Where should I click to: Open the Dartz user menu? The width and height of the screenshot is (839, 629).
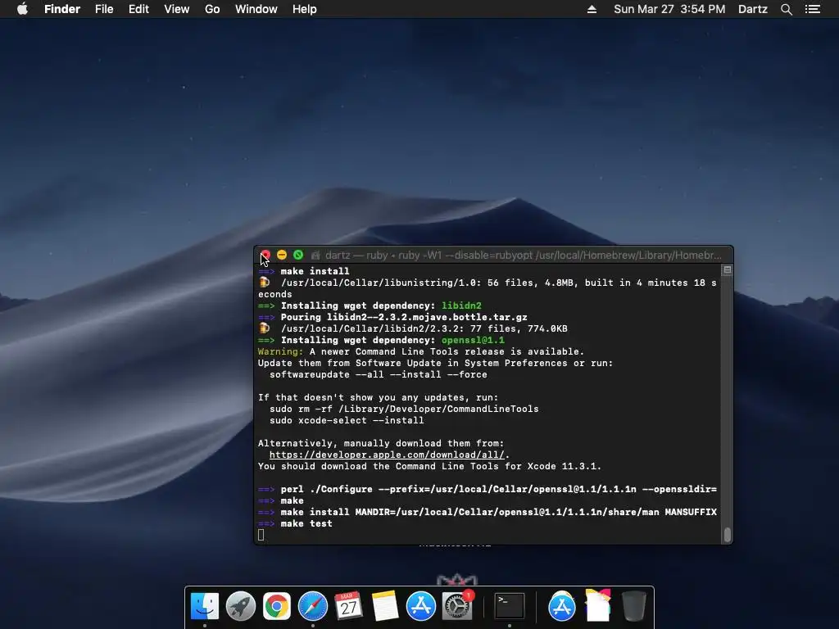pos(753,9)
